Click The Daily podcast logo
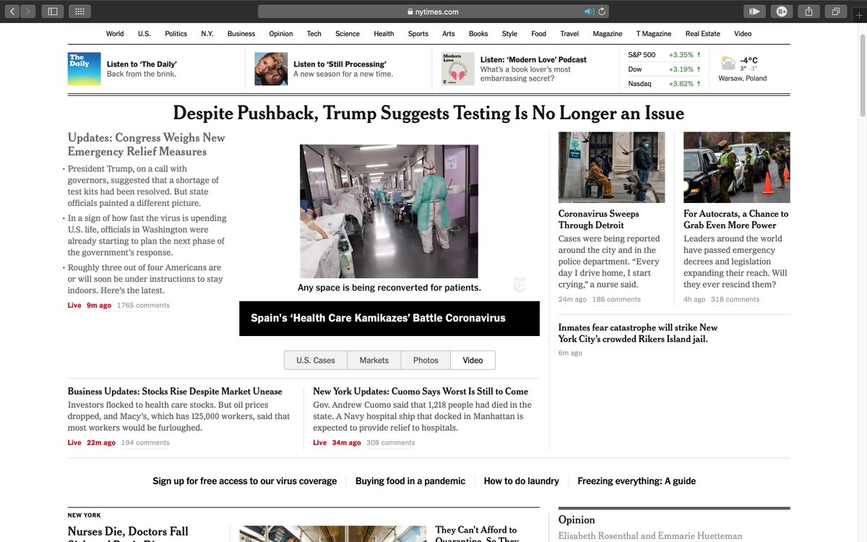 coord(85,69)
